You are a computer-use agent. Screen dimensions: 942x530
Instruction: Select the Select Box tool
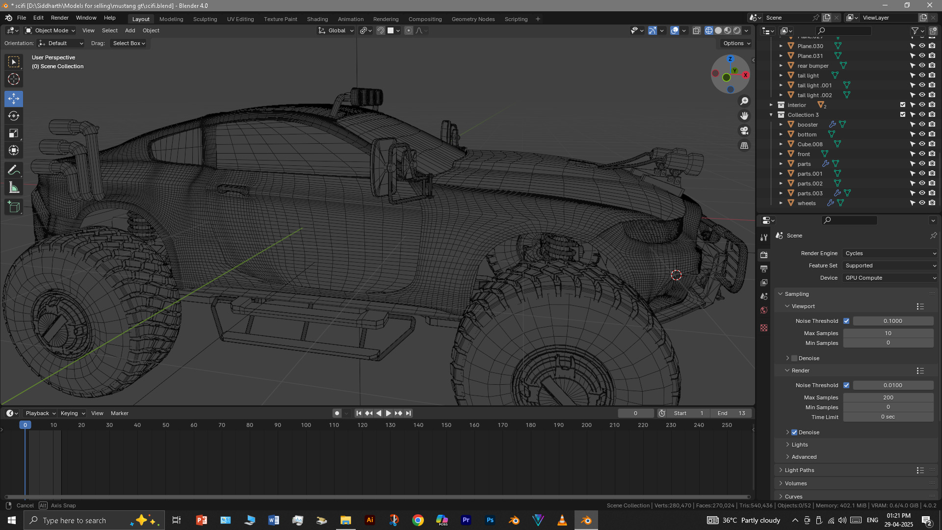(14, 62)
